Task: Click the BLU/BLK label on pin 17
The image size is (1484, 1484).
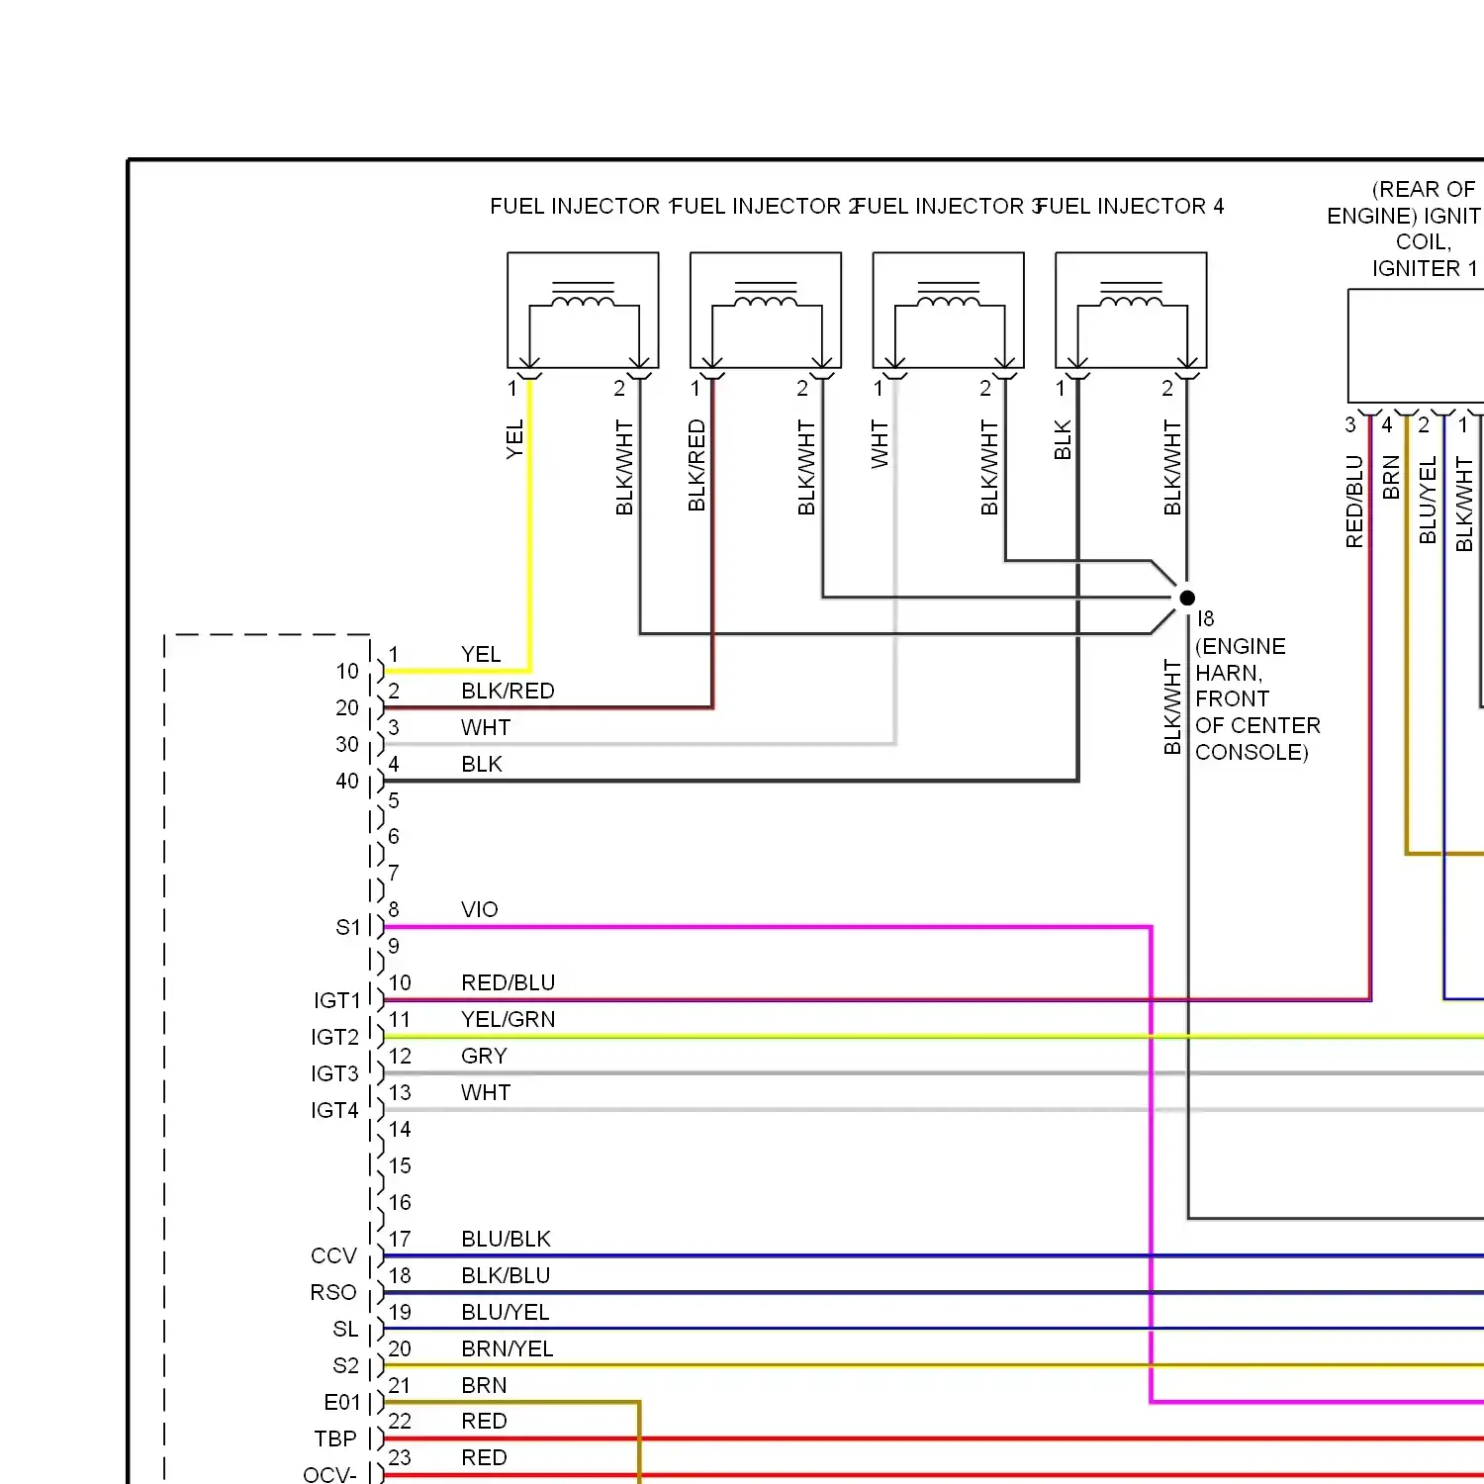Action: (x=506, y=1240)
